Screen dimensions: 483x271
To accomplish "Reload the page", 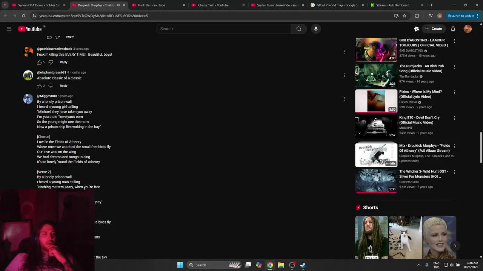I will (x=23, y=16).
